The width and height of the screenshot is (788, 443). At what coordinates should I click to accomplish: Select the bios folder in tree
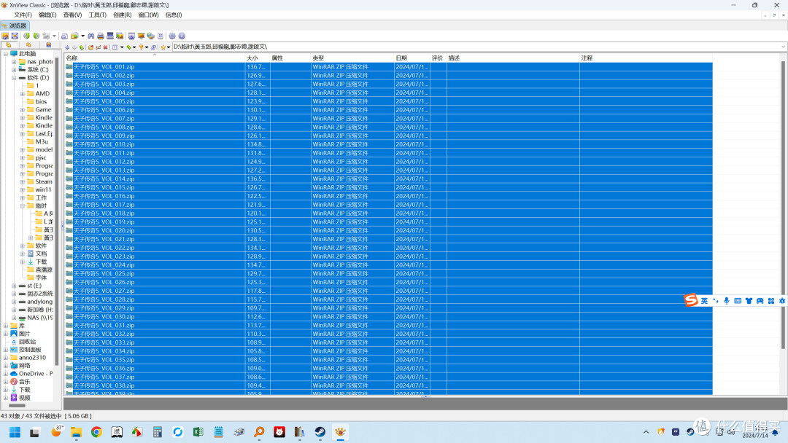point(41,102)
